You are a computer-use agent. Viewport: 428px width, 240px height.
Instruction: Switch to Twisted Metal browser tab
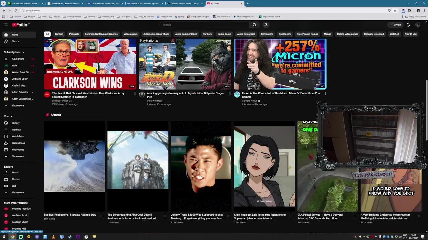[x=185, y=3]
